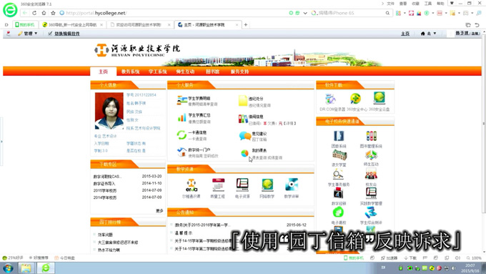This screenshot has height=274, width=486.
Task: Bookmark the page with the star icon
Action: point(53,13)
